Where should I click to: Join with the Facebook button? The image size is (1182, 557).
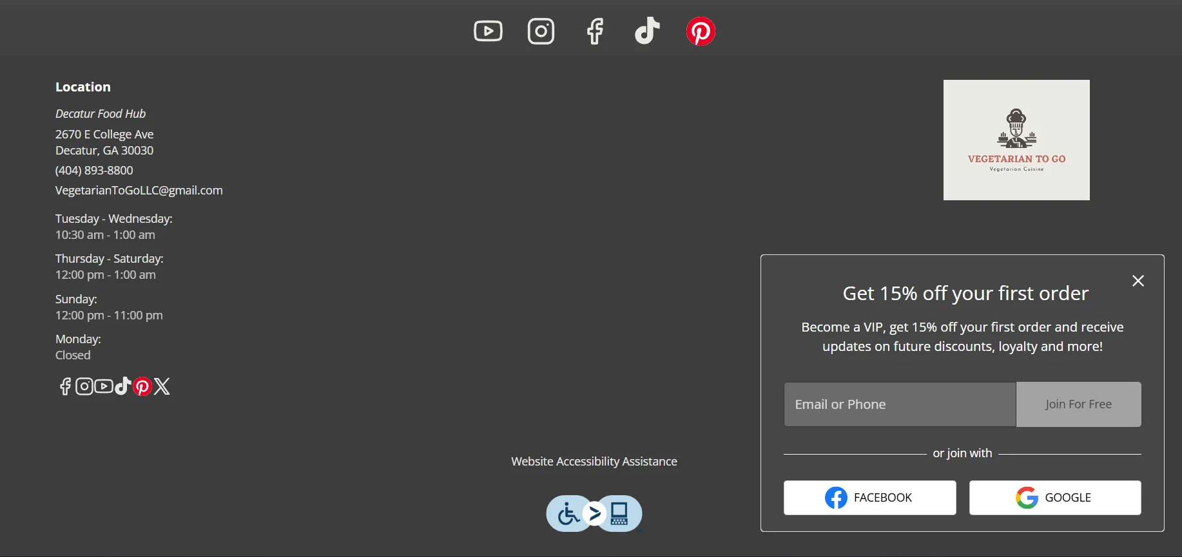pos(870,498)
